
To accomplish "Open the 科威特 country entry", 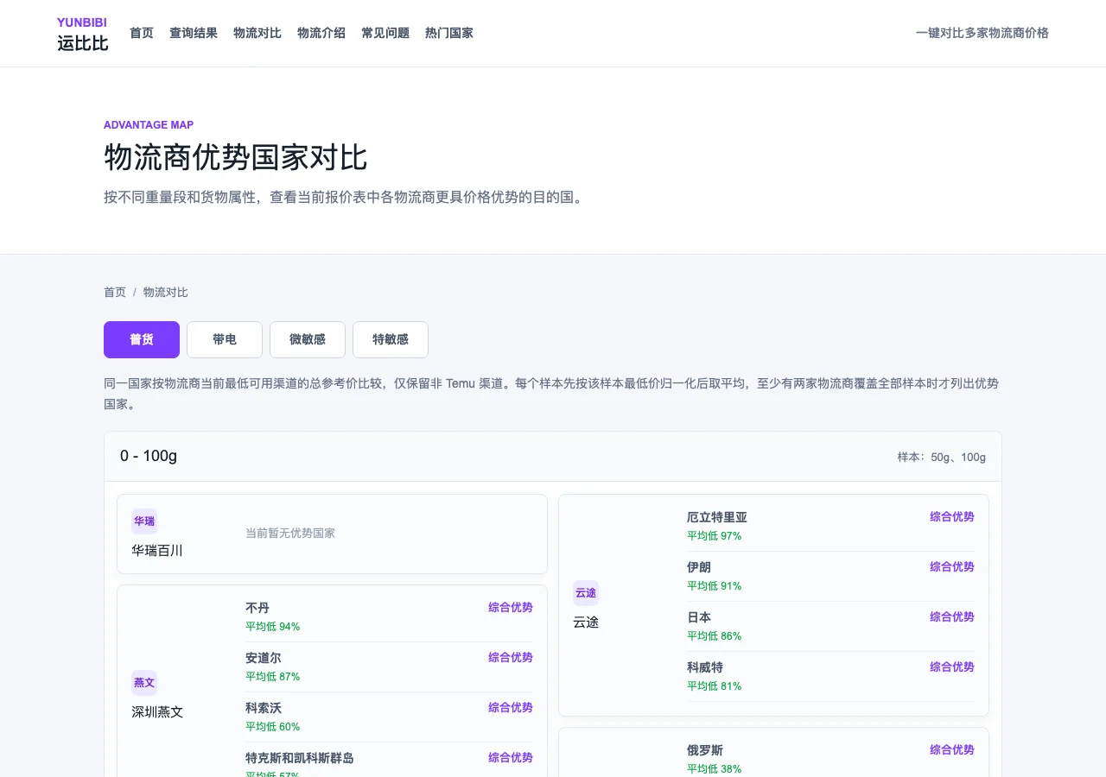I will click(705, 667).
